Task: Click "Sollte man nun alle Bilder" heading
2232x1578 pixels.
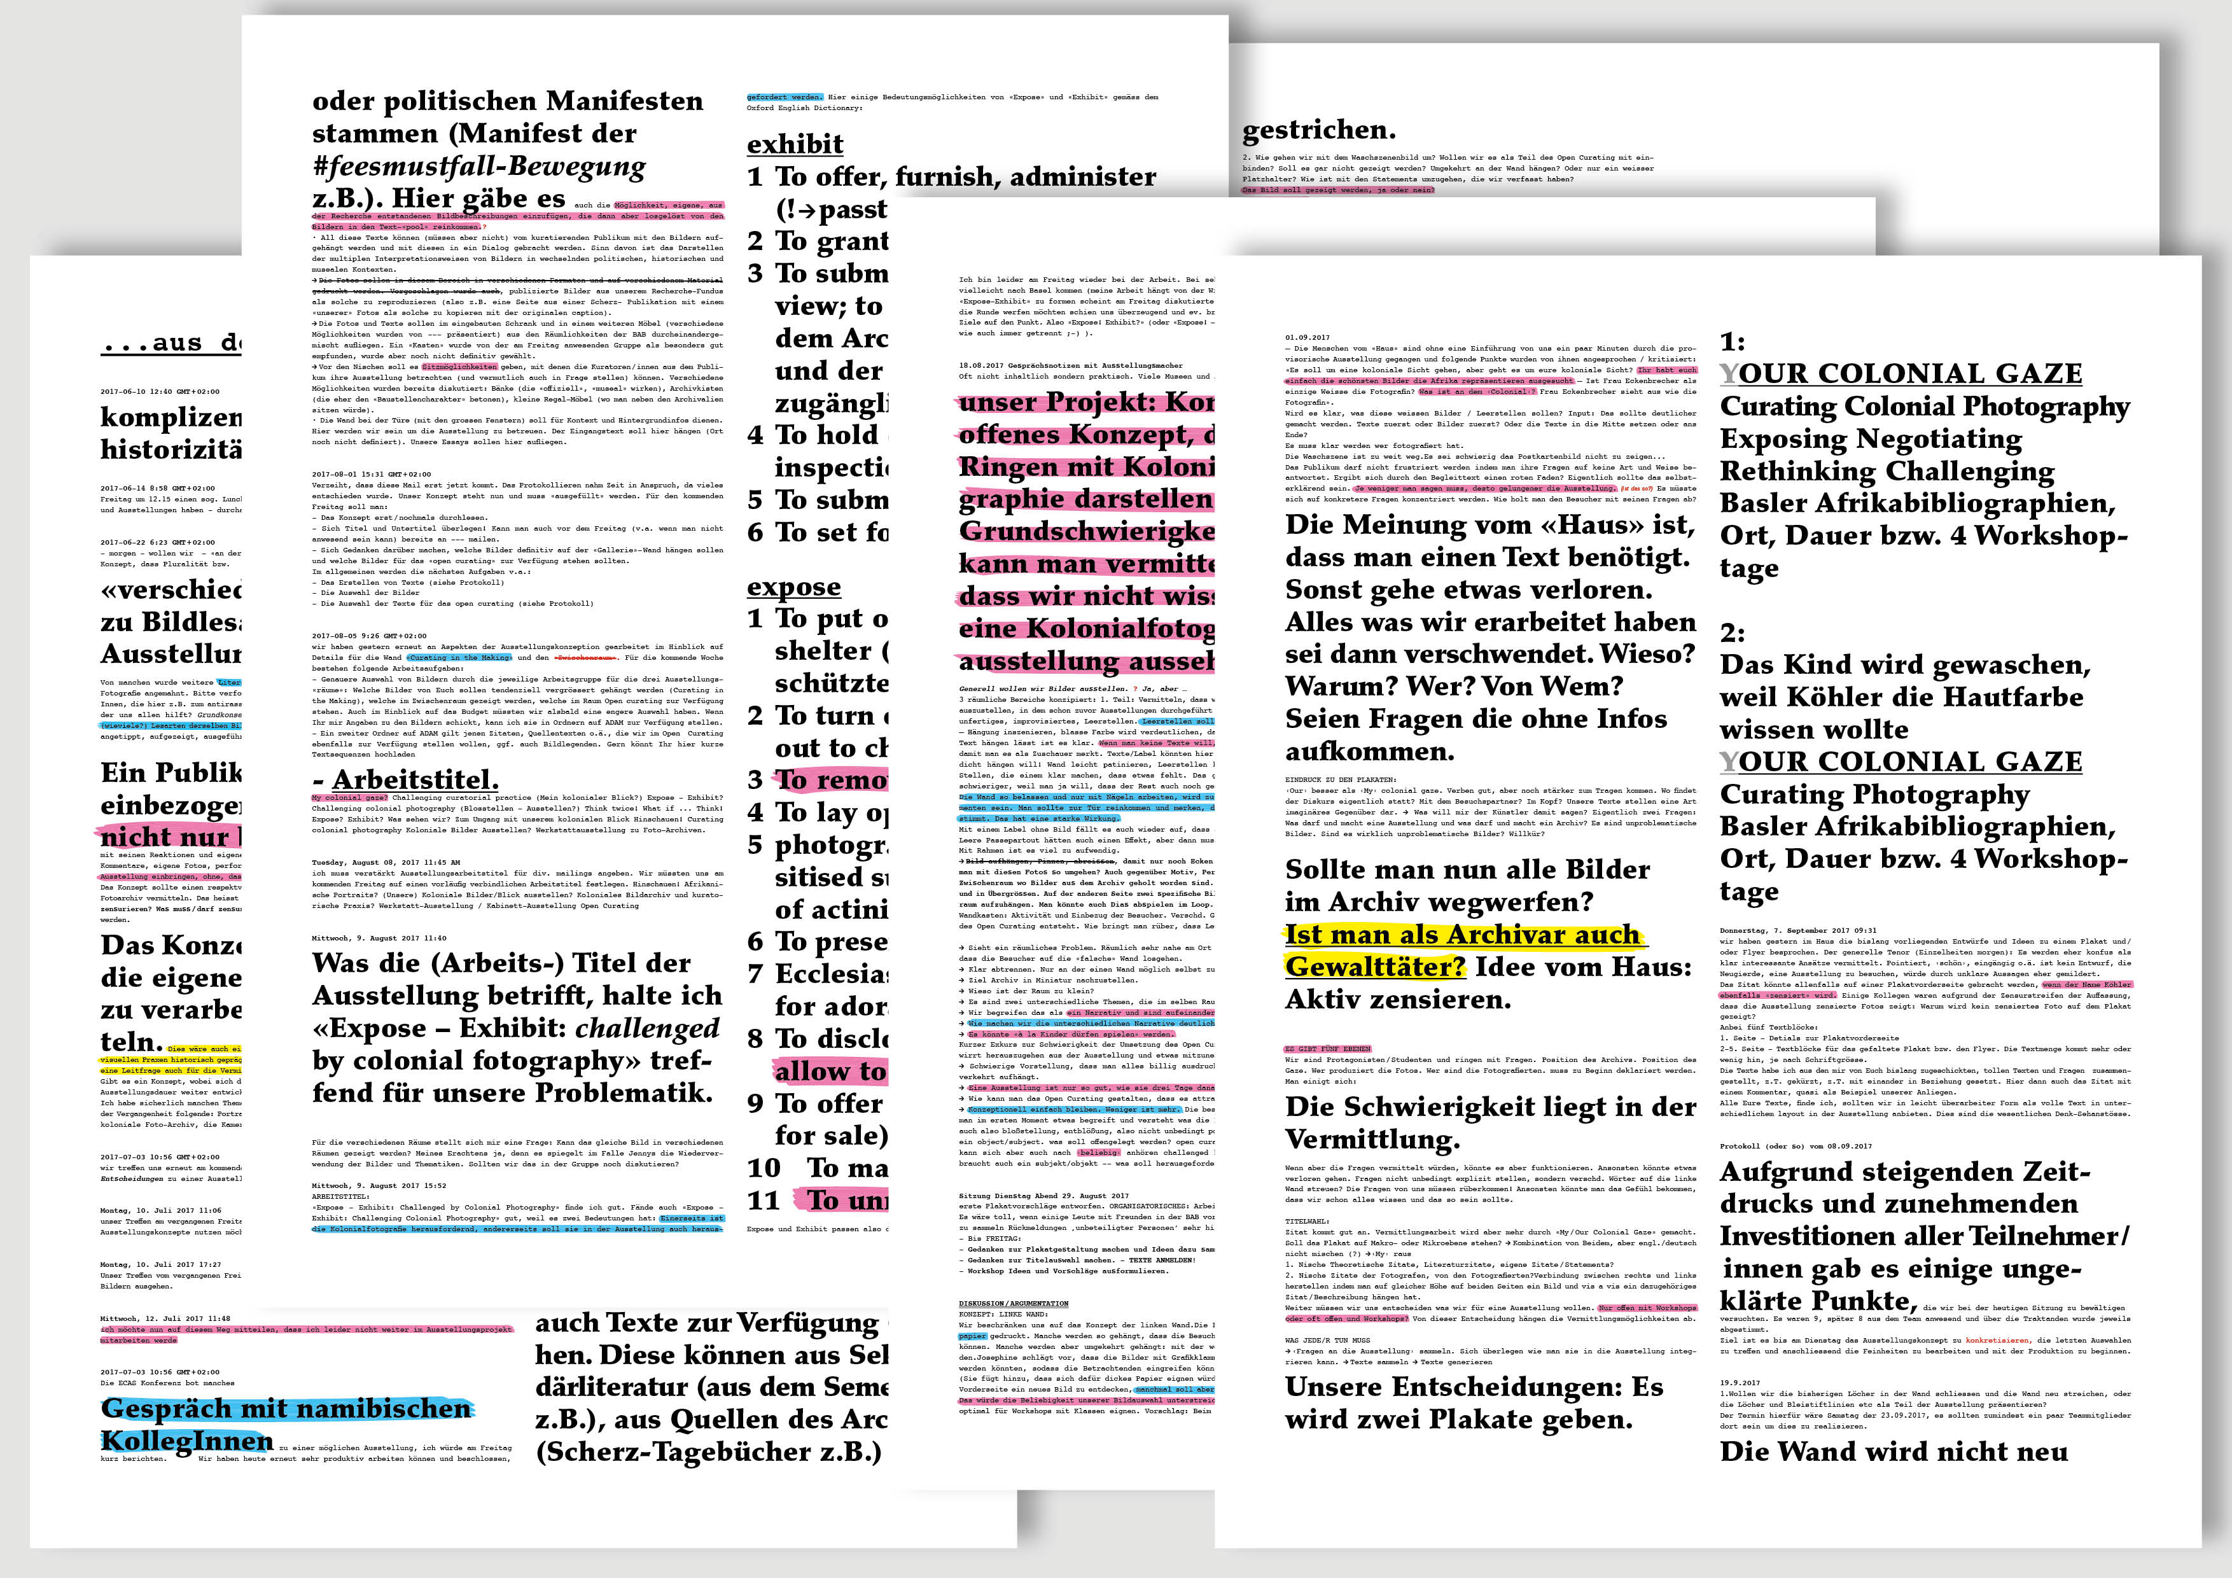Action: (x=1467, y=870)
